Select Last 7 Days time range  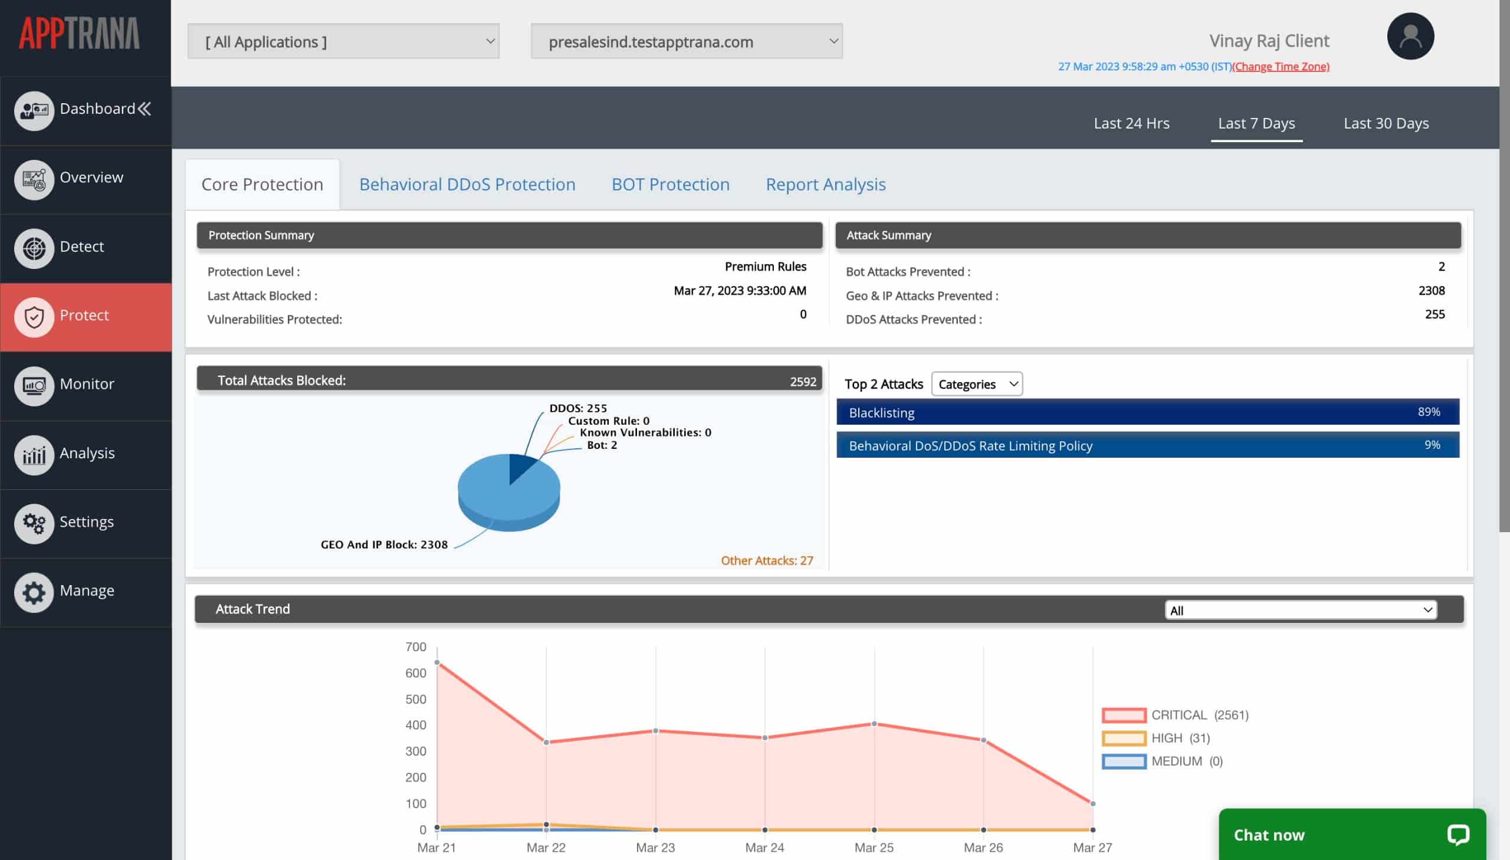(1256, 123)
